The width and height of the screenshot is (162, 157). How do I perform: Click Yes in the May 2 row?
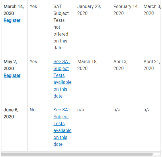tap(33, 62)
